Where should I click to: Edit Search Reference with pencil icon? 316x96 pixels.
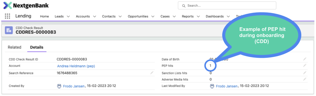[x=152, y=73]
